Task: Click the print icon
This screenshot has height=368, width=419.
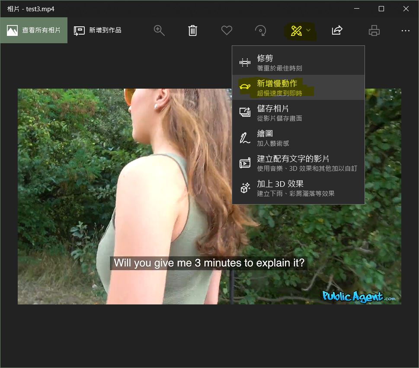Action: 374,30
